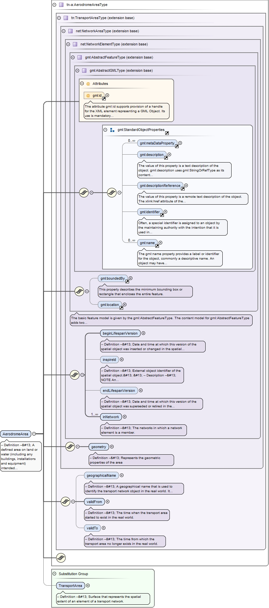Click sequence icon beside validFrom group
This screenshot has width=269, height=608.
(x=65, y=501)
